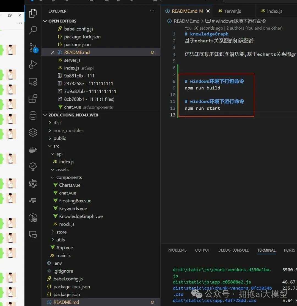297x306 pixels.
Task: Select the Run and Debug icon
Action: click(33, 64)
